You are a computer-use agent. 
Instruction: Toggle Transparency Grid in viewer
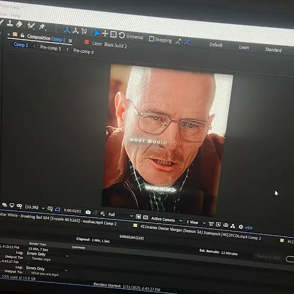tap(145, 217)
